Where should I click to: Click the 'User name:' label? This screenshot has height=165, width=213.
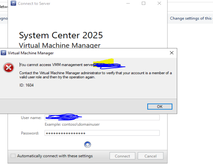coord(31,118)
